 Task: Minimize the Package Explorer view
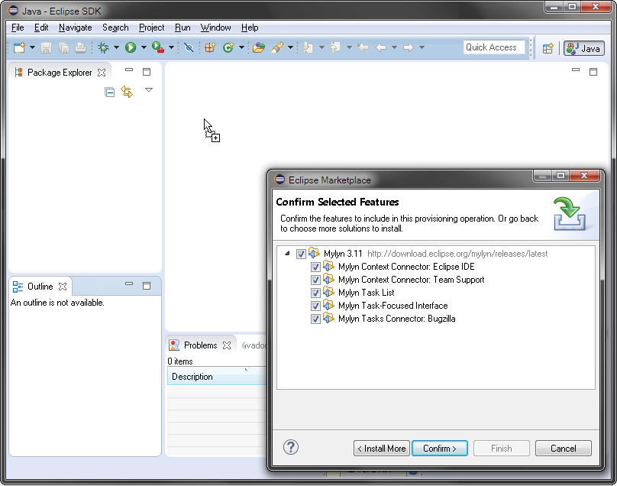(129, 70)
